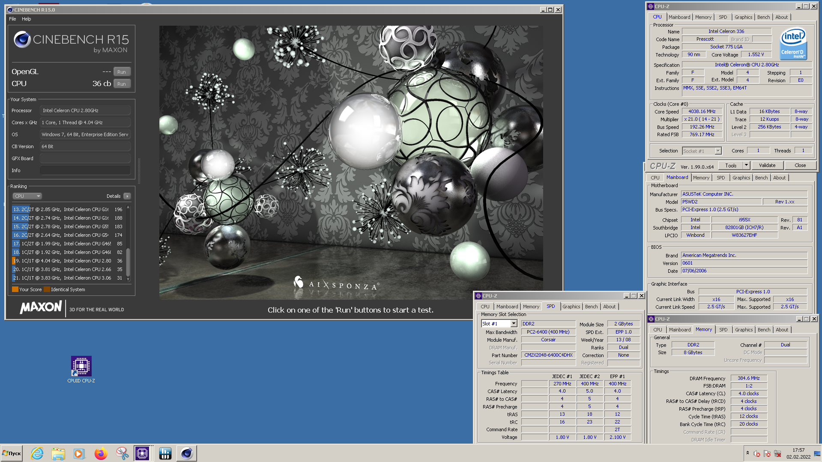
Task: Click the MAXON logo at bottom
Action: 41,307
